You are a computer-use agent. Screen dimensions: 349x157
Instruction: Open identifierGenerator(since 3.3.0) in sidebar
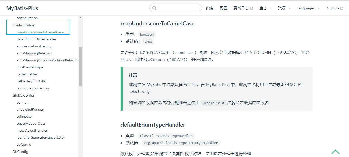coord(40,137)
